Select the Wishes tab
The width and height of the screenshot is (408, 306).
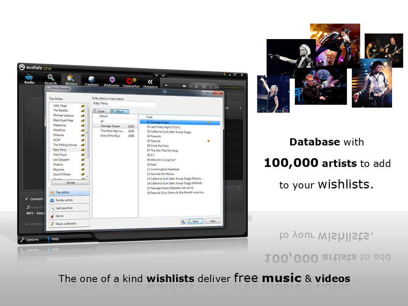pyautogui.click(x=71, y=80)
